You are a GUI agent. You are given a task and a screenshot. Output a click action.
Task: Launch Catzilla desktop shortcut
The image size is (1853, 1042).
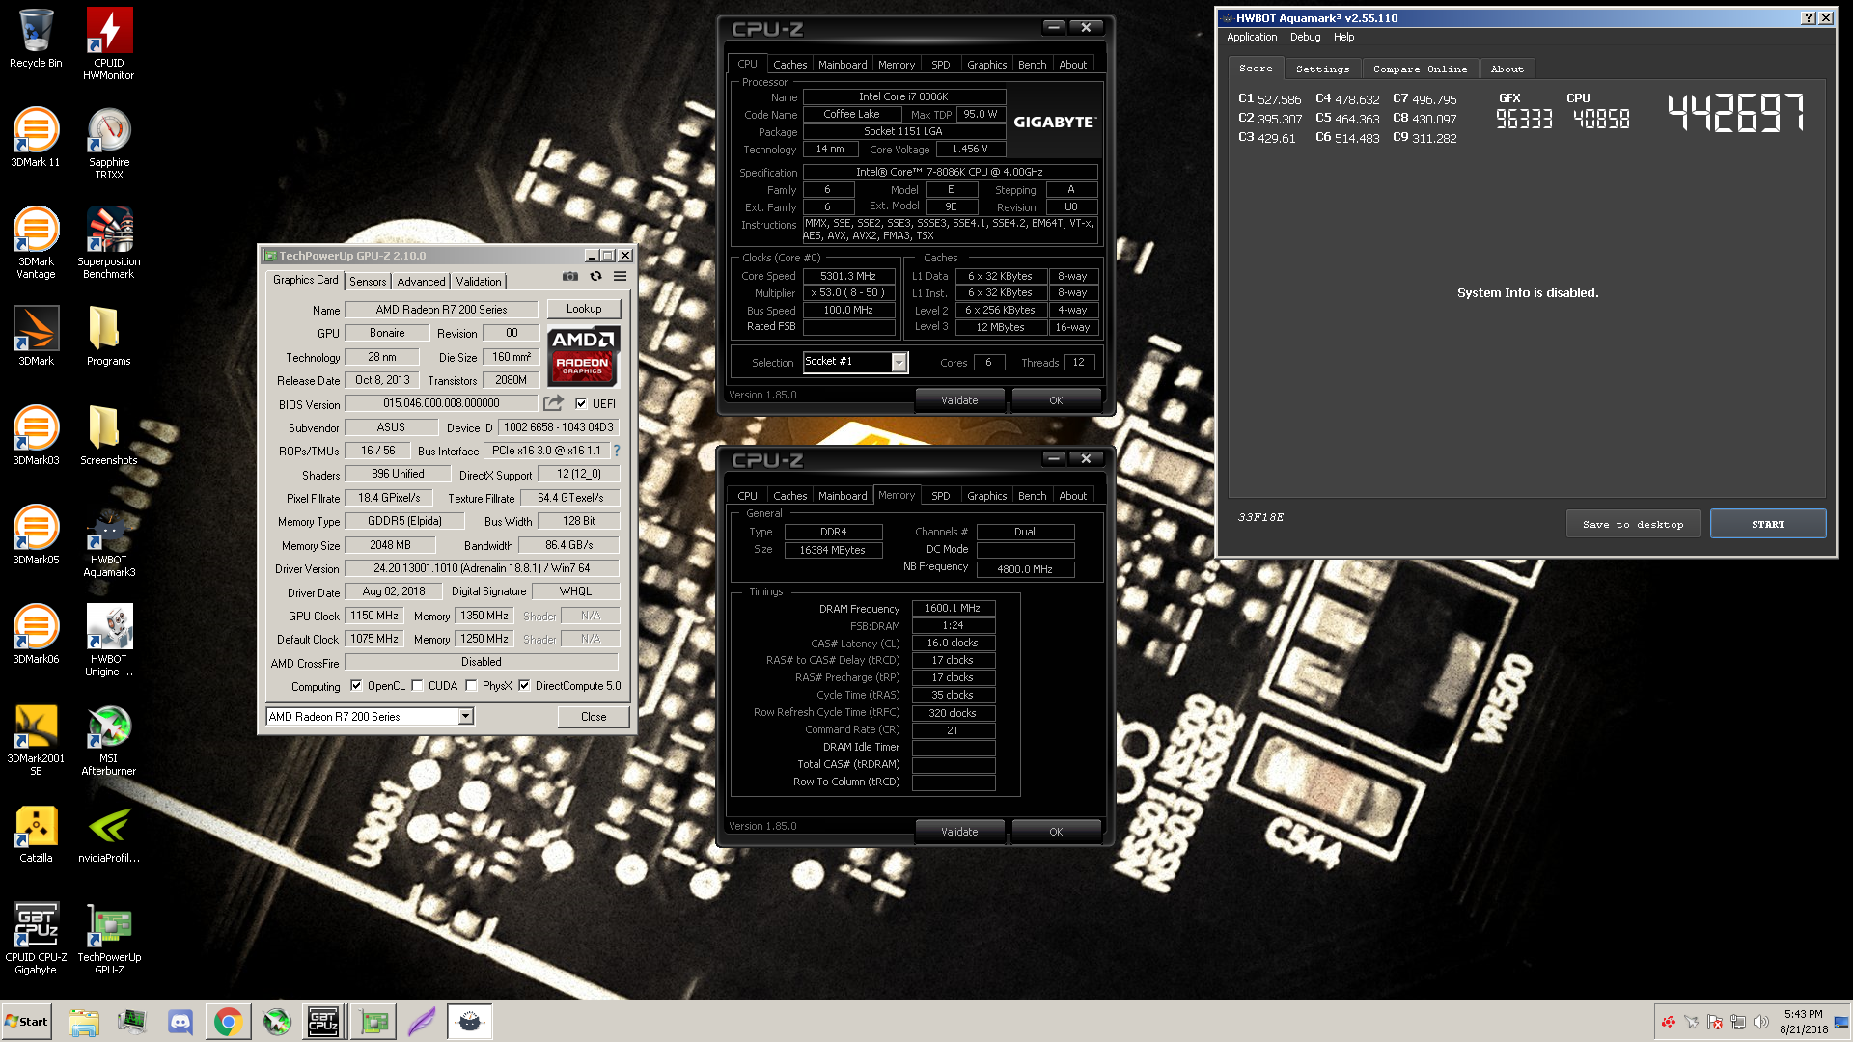tap(36, 833)
